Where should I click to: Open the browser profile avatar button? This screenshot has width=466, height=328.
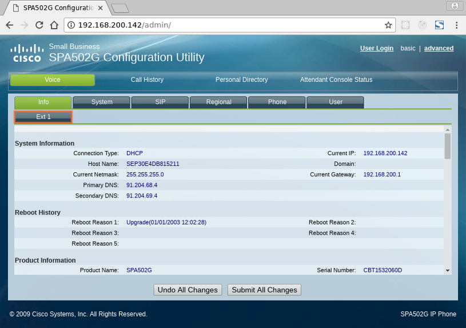pos(455,6)
